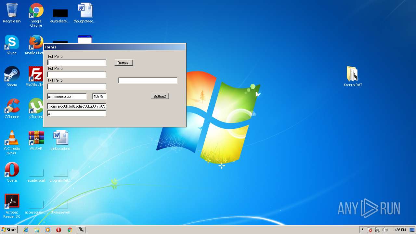The height and width of the screenshot is (234, 416).
Task: Click the Form1 window title bar
Action: point(115,47)
